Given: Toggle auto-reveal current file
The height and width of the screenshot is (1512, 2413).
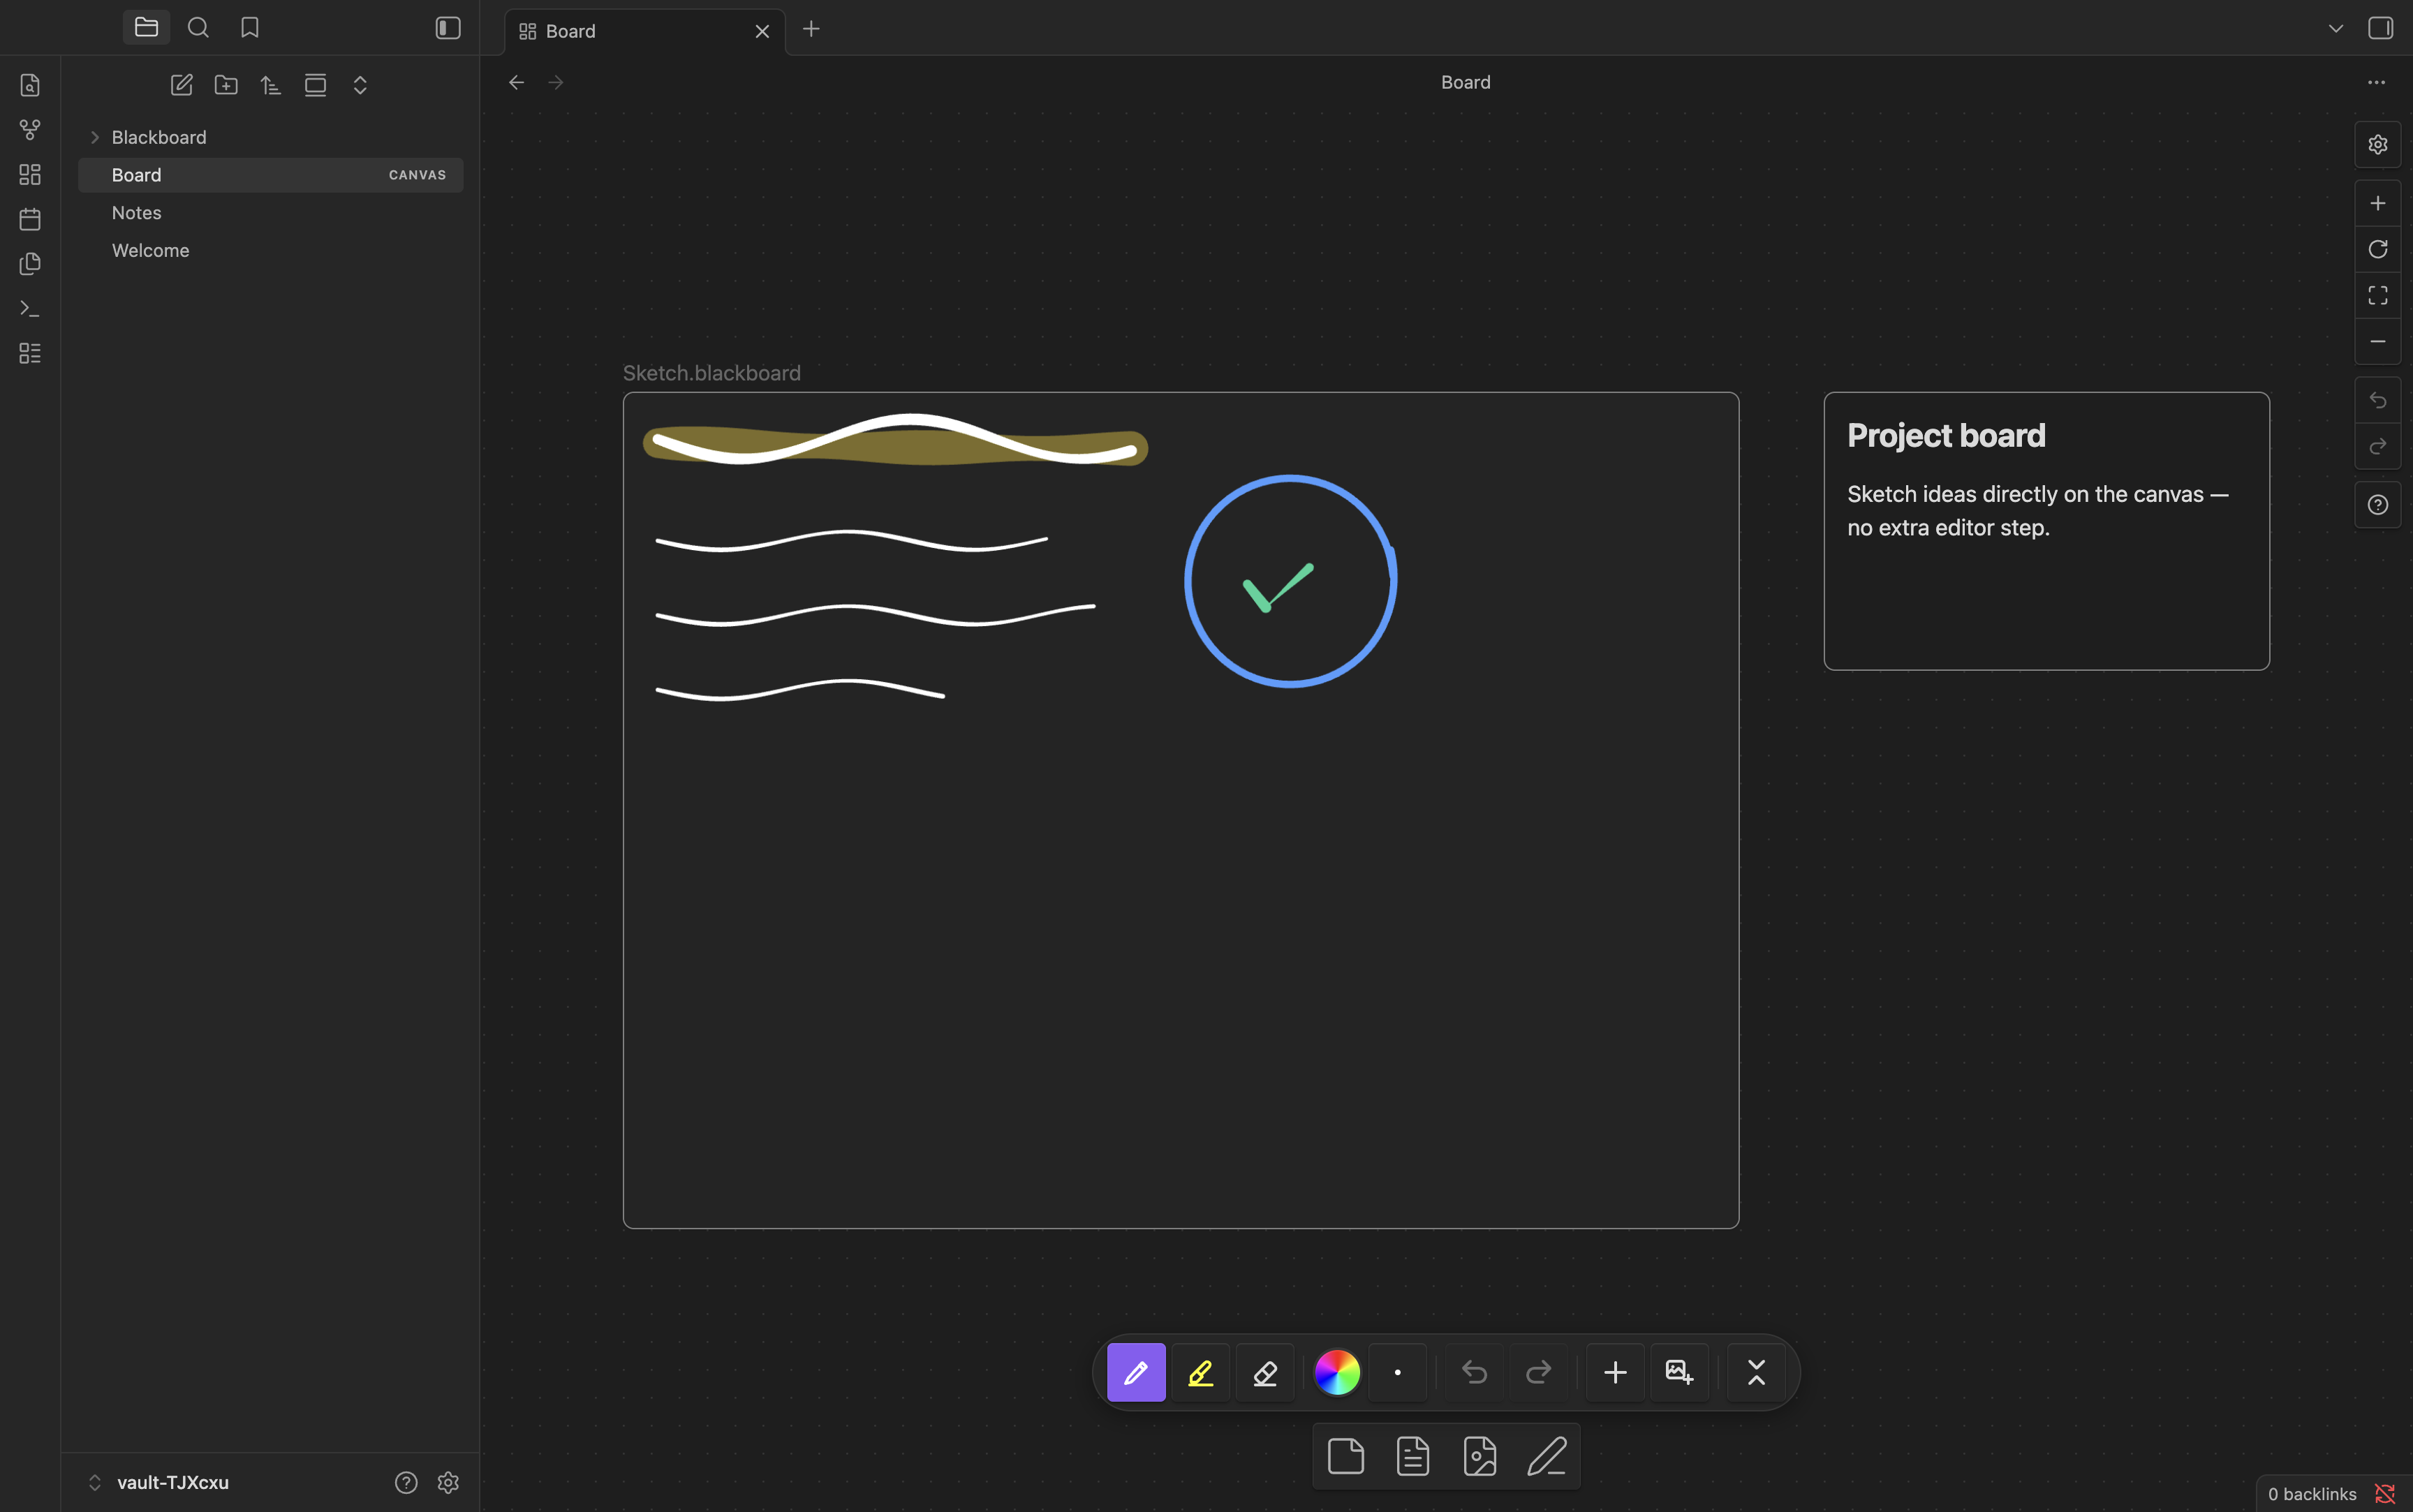Looking at the screenshot, I should pyautogui.click(x=315, y=85).
